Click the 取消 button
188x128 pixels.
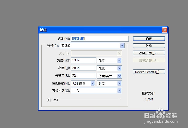(149, 46)
